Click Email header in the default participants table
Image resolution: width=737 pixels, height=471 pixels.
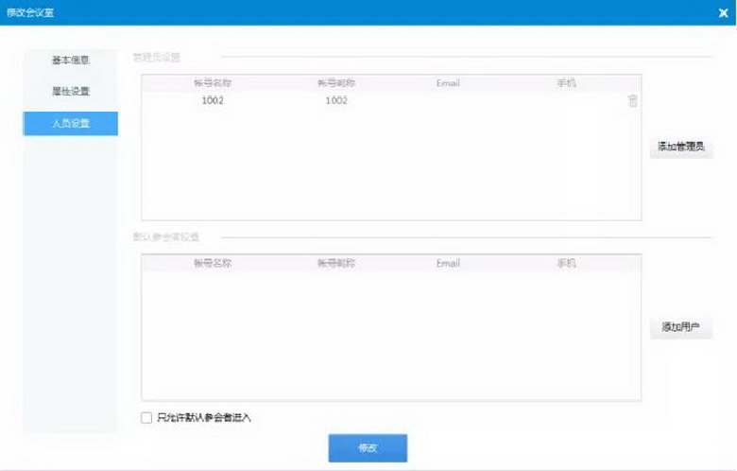click(x=448, y=263)
